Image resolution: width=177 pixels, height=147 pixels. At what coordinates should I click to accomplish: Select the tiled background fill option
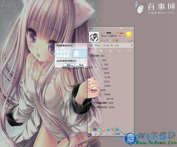(x=63, y=54)
